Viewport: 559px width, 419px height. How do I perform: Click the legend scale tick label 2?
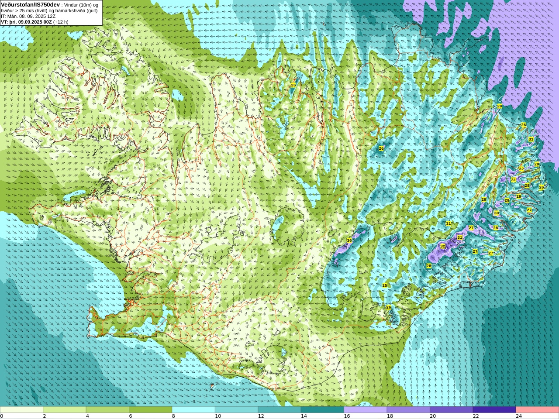click(44, 416)
